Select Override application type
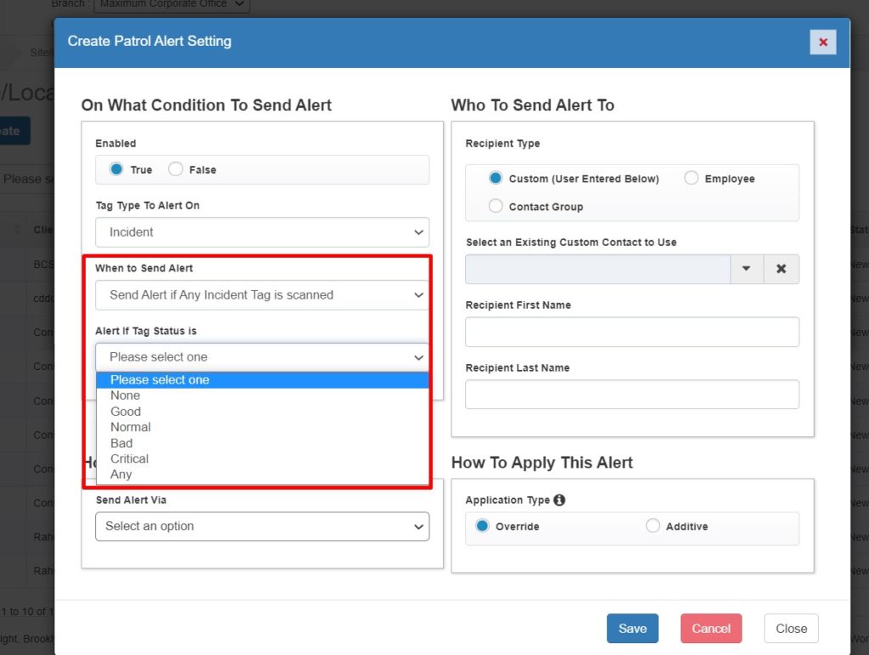Screen dimensions: 869x655 tap(483, 526)
